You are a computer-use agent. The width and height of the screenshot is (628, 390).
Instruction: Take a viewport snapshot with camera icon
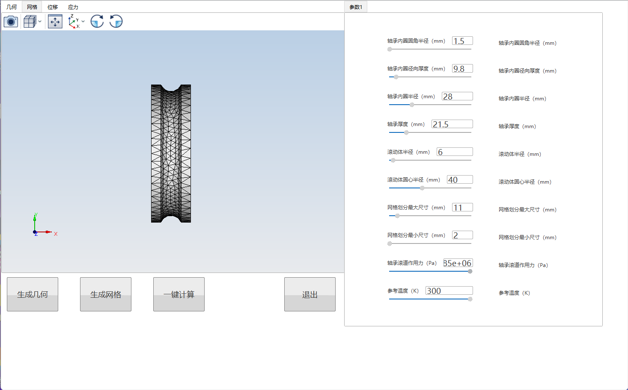11,21
